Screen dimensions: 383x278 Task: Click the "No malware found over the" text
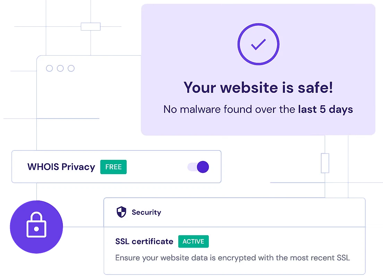coord(229,110)
